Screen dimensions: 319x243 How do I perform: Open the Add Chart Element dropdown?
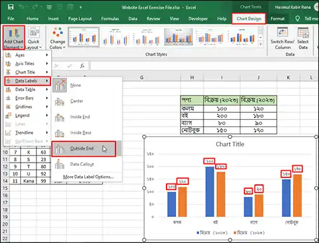pyautogui.click(x=14, y=38)
